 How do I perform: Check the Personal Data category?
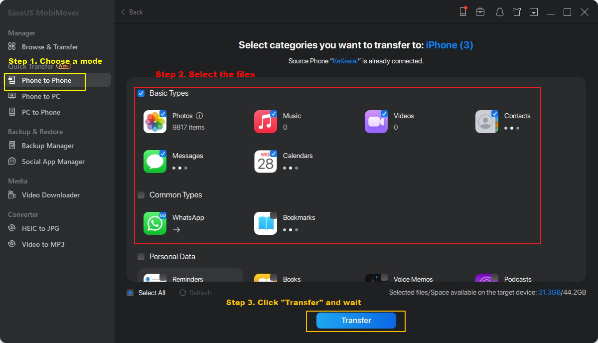[x=140, y=257]
